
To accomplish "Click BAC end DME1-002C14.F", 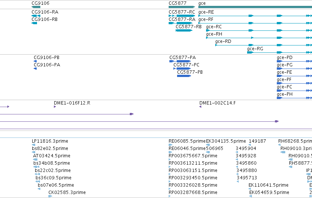I will (x=217, y=103).
